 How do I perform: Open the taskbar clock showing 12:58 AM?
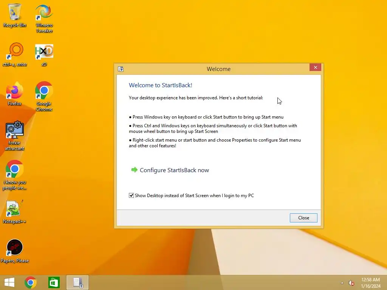[370, 283]
